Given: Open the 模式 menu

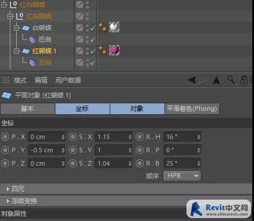Looking at the screenshot, I should click(x=20, y=80).
